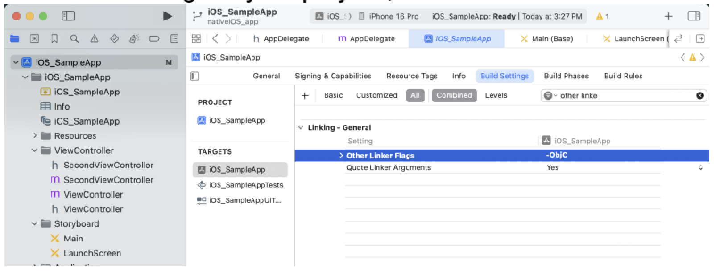
Task: Open the Build Rules tab
Action: point(623,76)
